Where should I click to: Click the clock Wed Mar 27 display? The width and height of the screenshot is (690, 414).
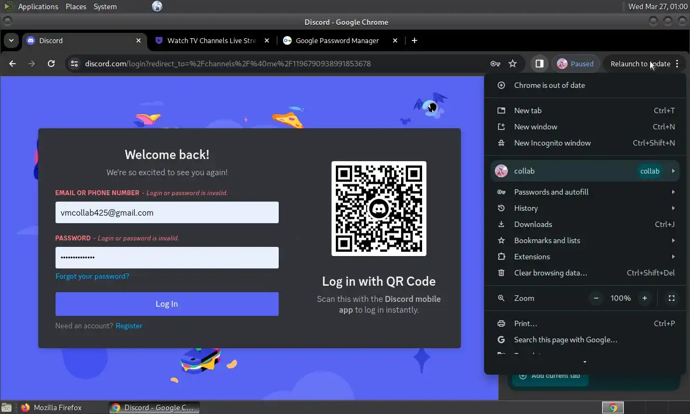(657, 6)
